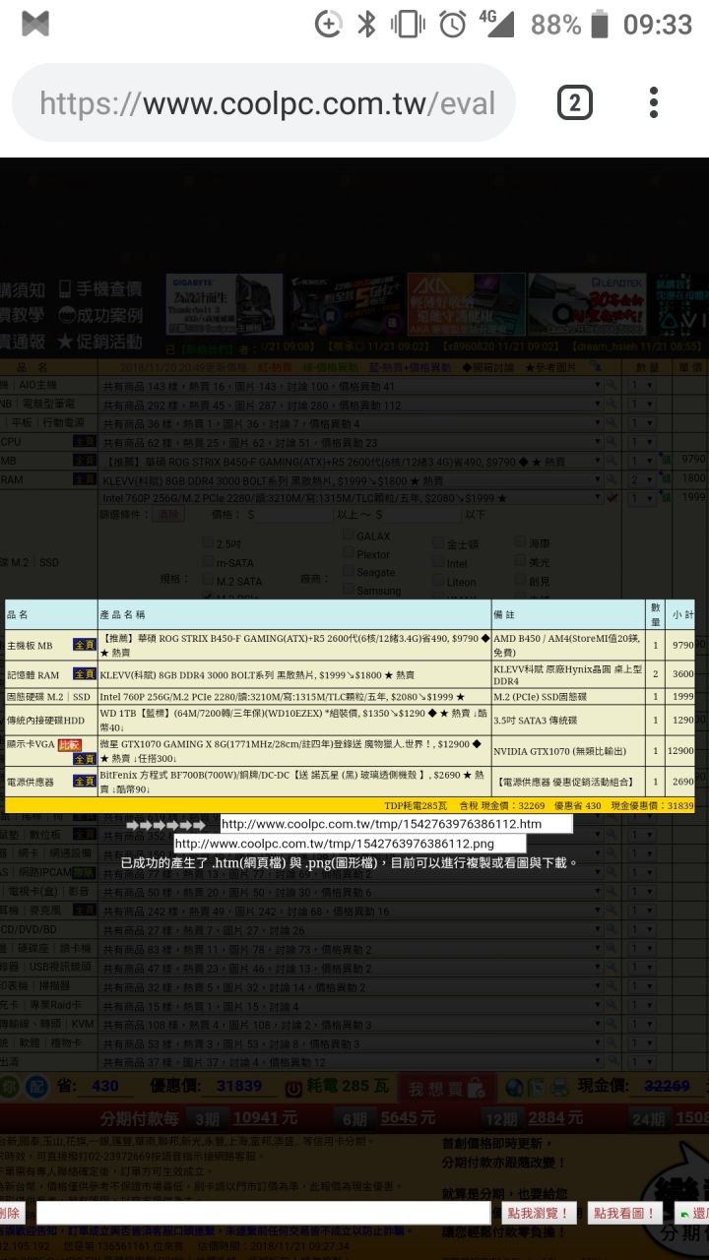Toggle the m-SATA spec checkbox

pos(207,561)
